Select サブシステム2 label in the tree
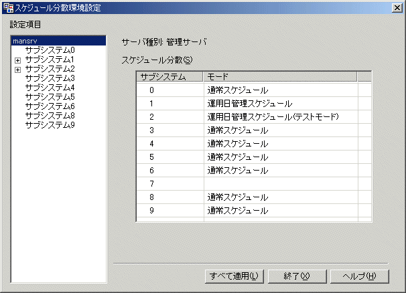This screenshot has width=406, height=293. click(50, 69)
